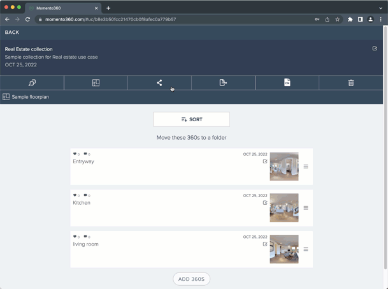Like the Kitchen 360 heart icon

tap(75, 195)
